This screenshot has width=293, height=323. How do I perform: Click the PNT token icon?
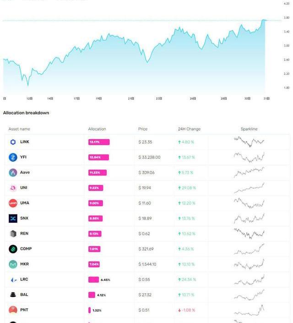click(x=13, y=310)
